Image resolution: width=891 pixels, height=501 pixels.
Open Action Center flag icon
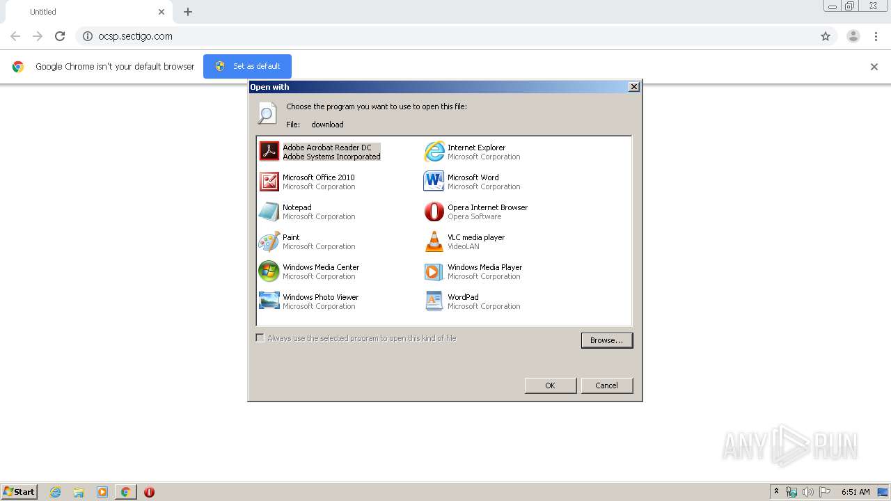click(825, 492)
